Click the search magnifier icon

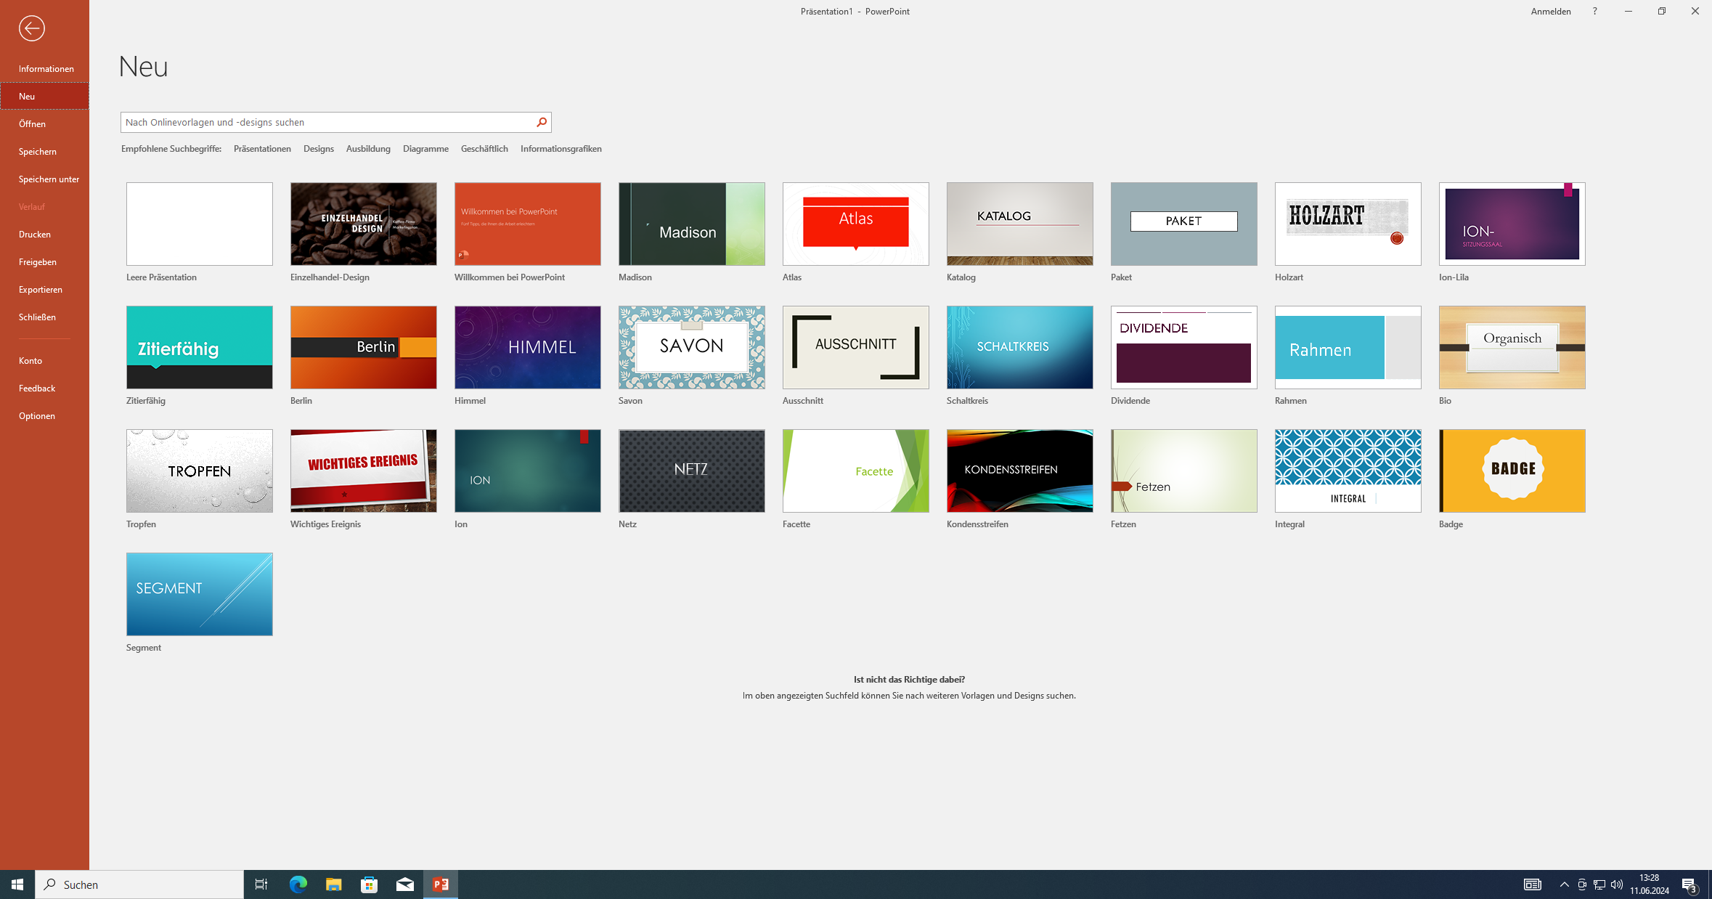pyautogui.click(x=542, y=122)
